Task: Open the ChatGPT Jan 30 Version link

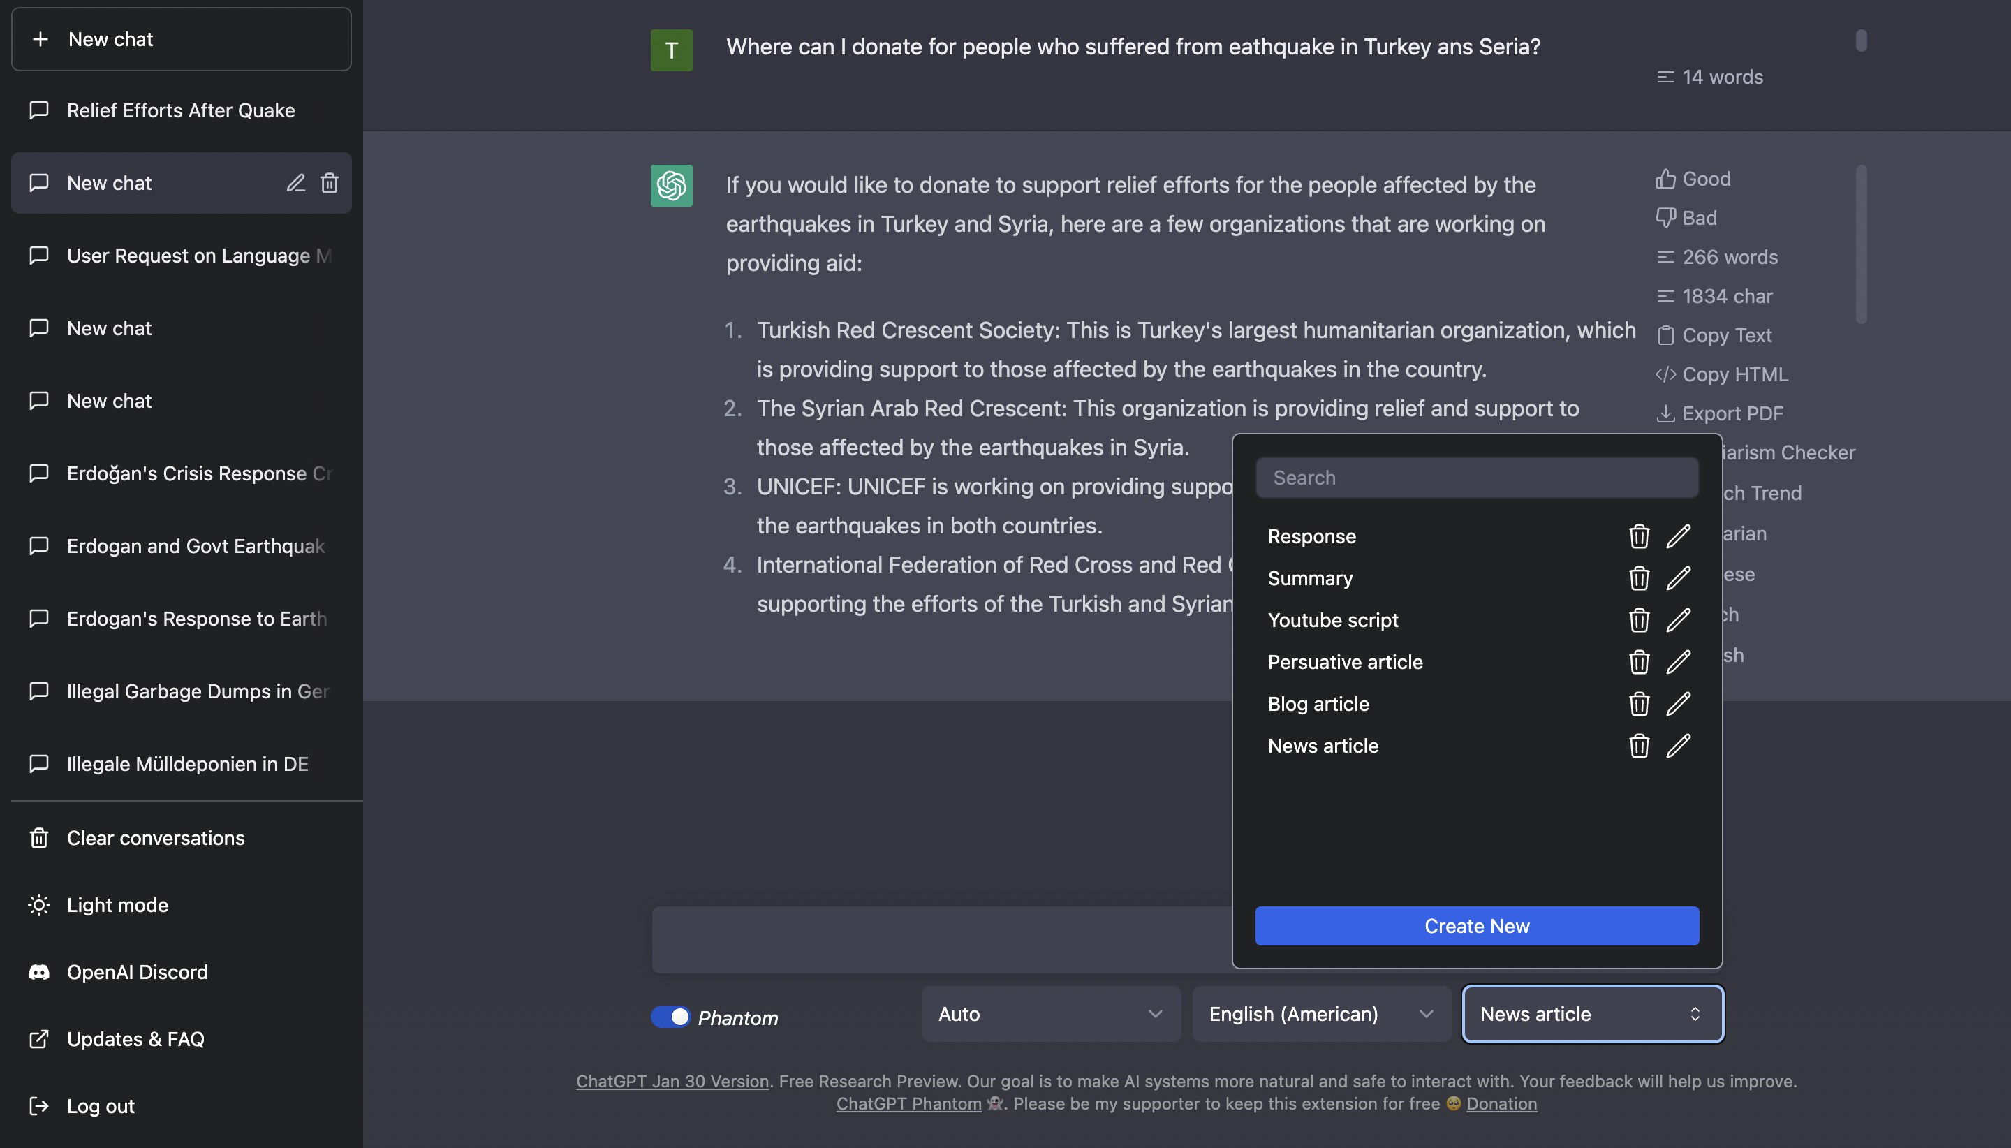Action: pos(672,1080)
